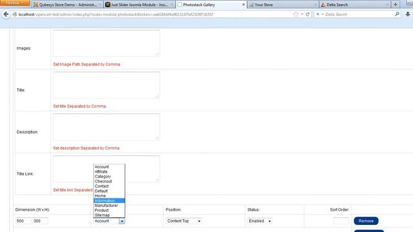Switch to the Qubesys Store Demo tab
Screen dimensions: 413x232
tap(68, 5)
